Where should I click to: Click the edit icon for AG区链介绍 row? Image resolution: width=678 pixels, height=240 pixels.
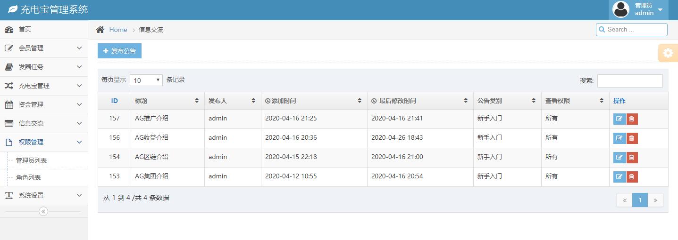pyautogui.click(x=619, y=157)
